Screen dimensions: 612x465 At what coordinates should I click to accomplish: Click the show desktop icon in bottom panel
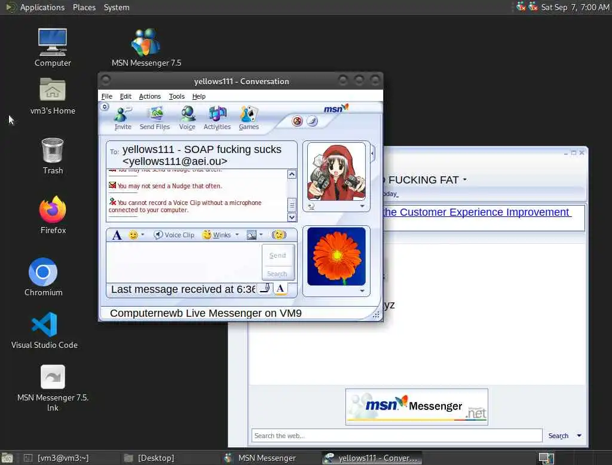[7, 458]
